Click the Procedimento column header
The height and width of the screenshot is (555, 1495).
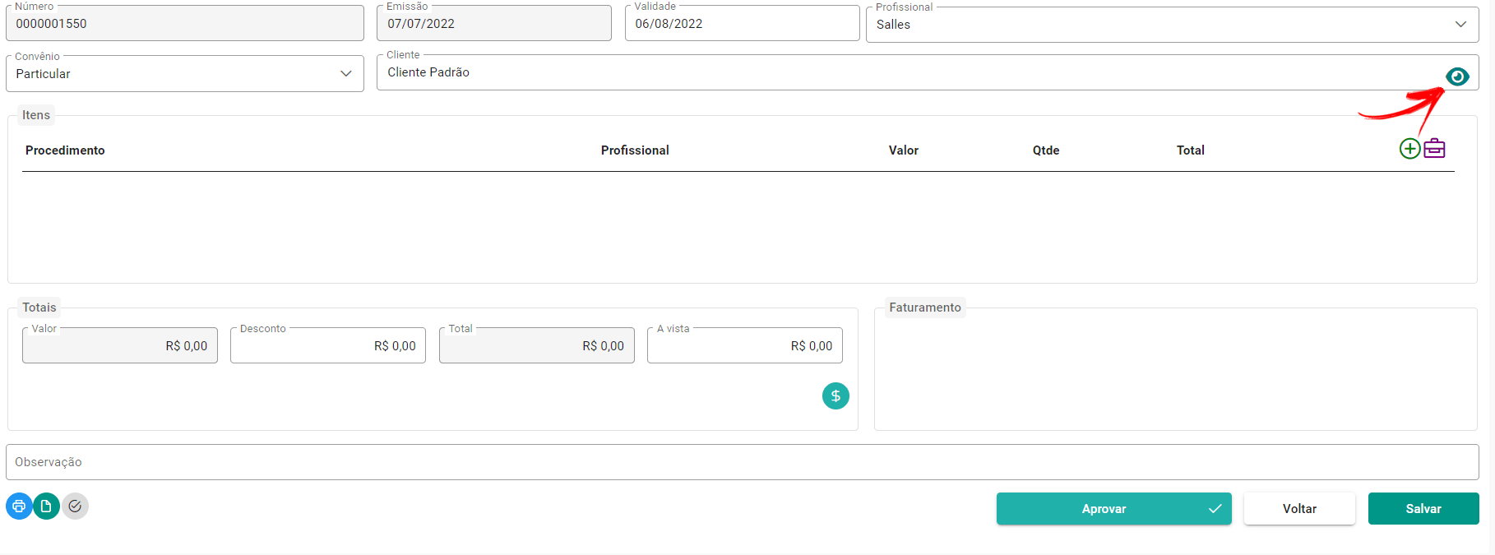[x=65, y=150]
